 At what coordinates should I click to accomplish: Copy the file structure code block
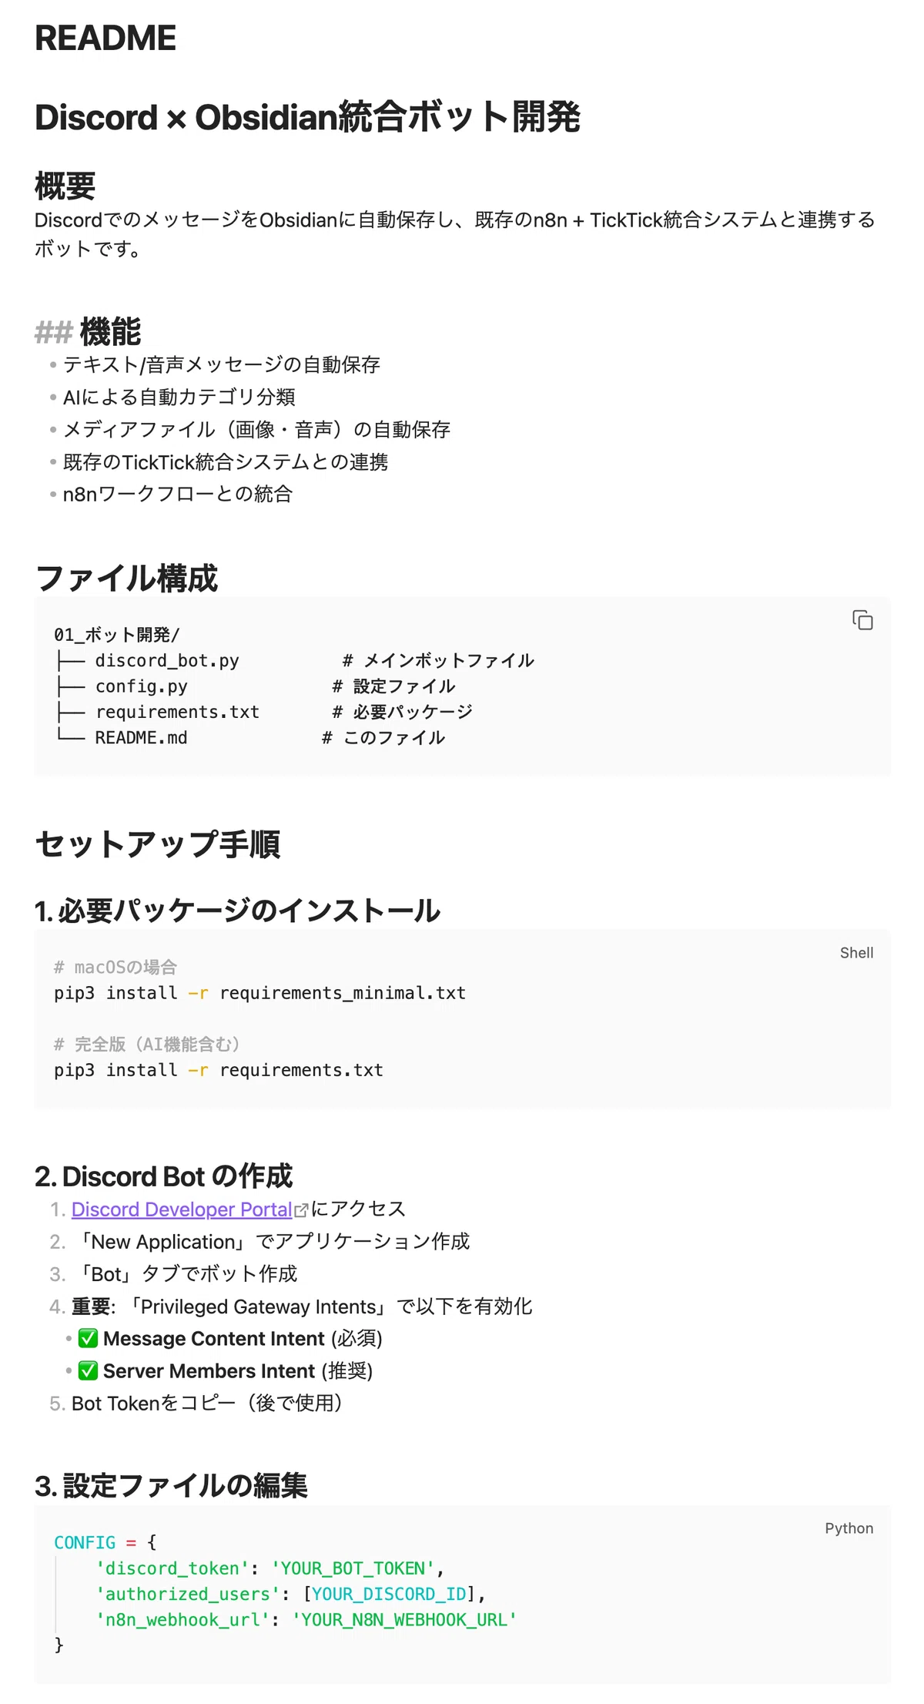(x=862, y=620)
